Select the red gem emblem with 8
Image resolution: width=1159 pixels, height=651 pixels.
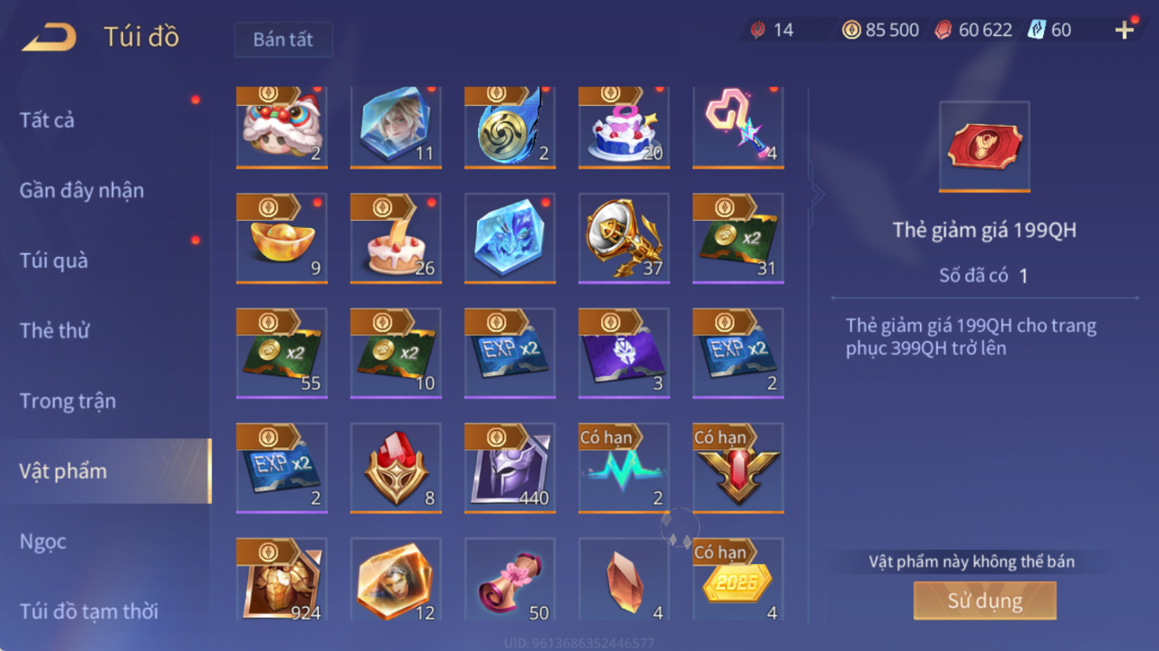tap(396, 468)
